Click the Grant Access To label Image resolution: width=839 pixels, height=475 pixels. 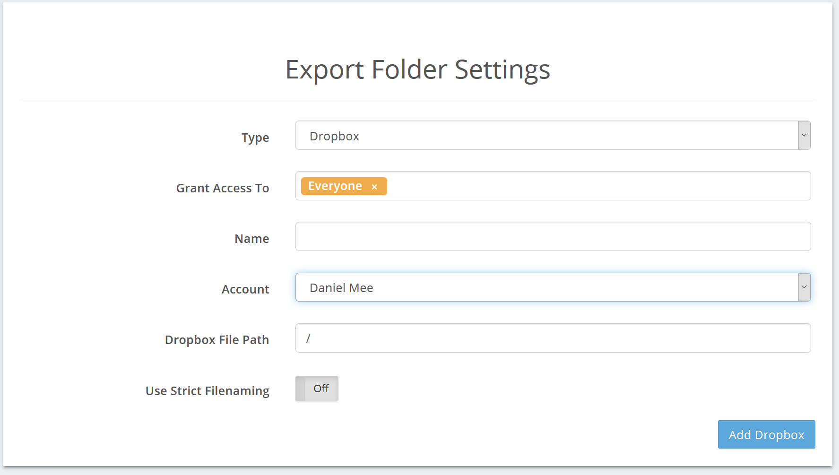point(223,188)
